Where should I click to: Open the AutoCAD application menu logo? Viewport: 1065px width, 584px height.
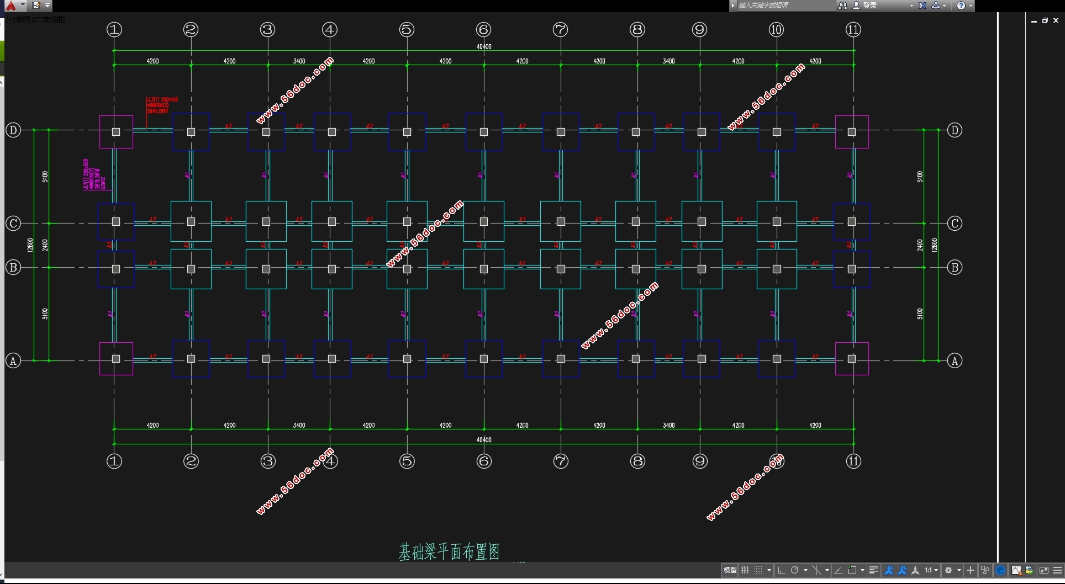tap(10, 6)
